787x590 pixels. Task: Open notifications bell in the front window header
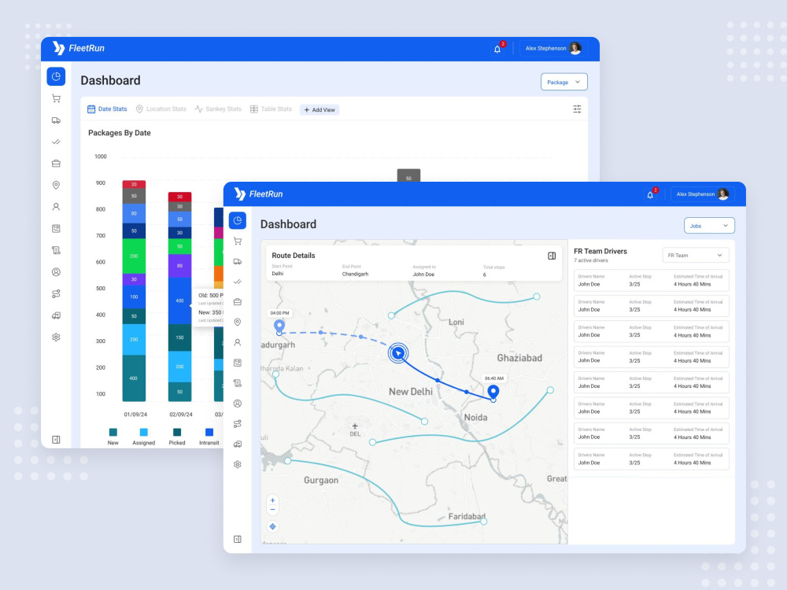(650, 194)
